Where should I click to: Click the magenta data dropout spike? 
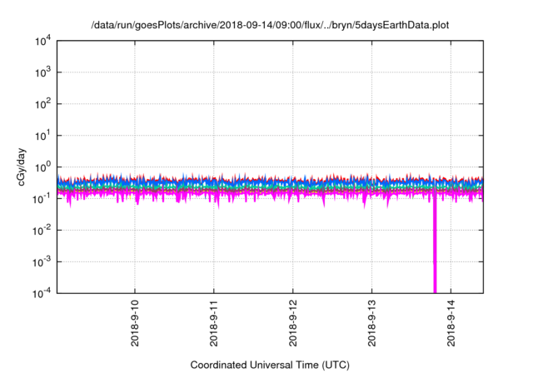click(x=435, y=245)
